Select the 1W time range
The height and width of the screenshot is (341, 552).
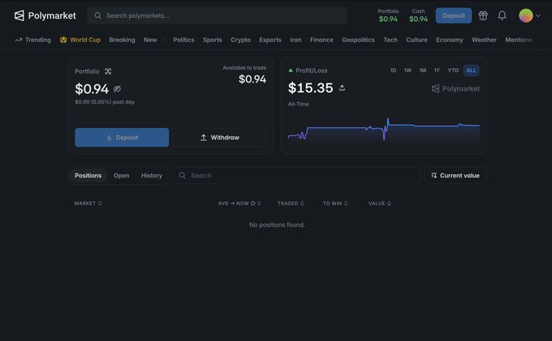point(408,70)
